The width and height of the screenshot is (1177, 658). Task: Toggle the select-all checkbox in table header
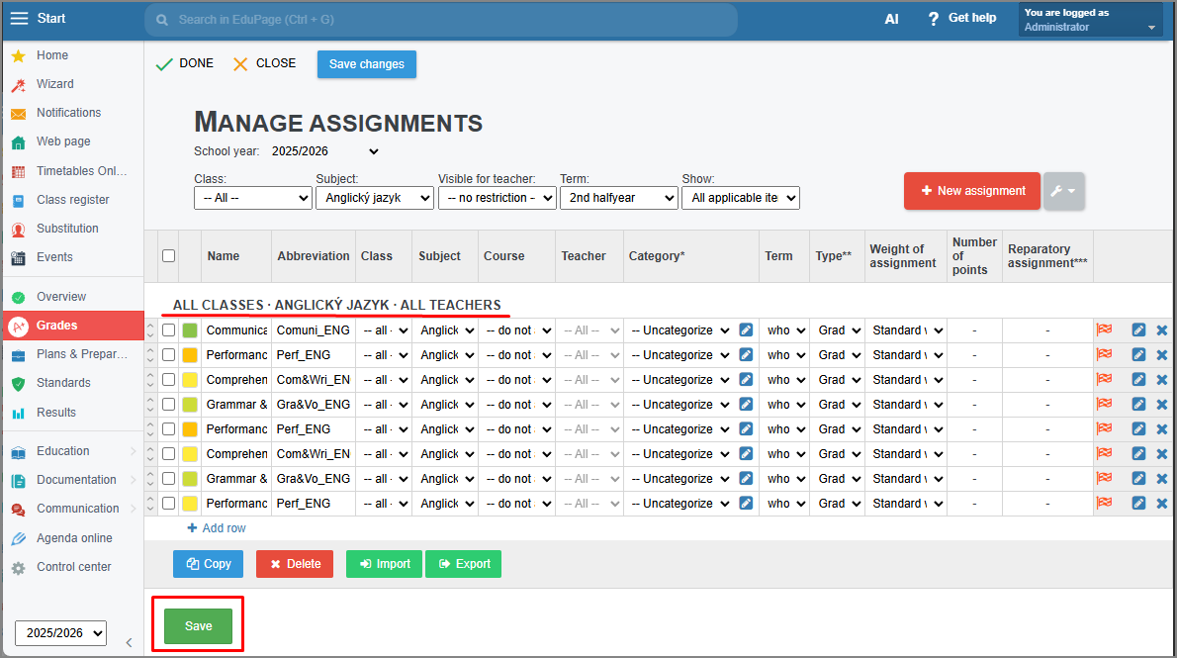pyautogui.click(x=168, y=256)
